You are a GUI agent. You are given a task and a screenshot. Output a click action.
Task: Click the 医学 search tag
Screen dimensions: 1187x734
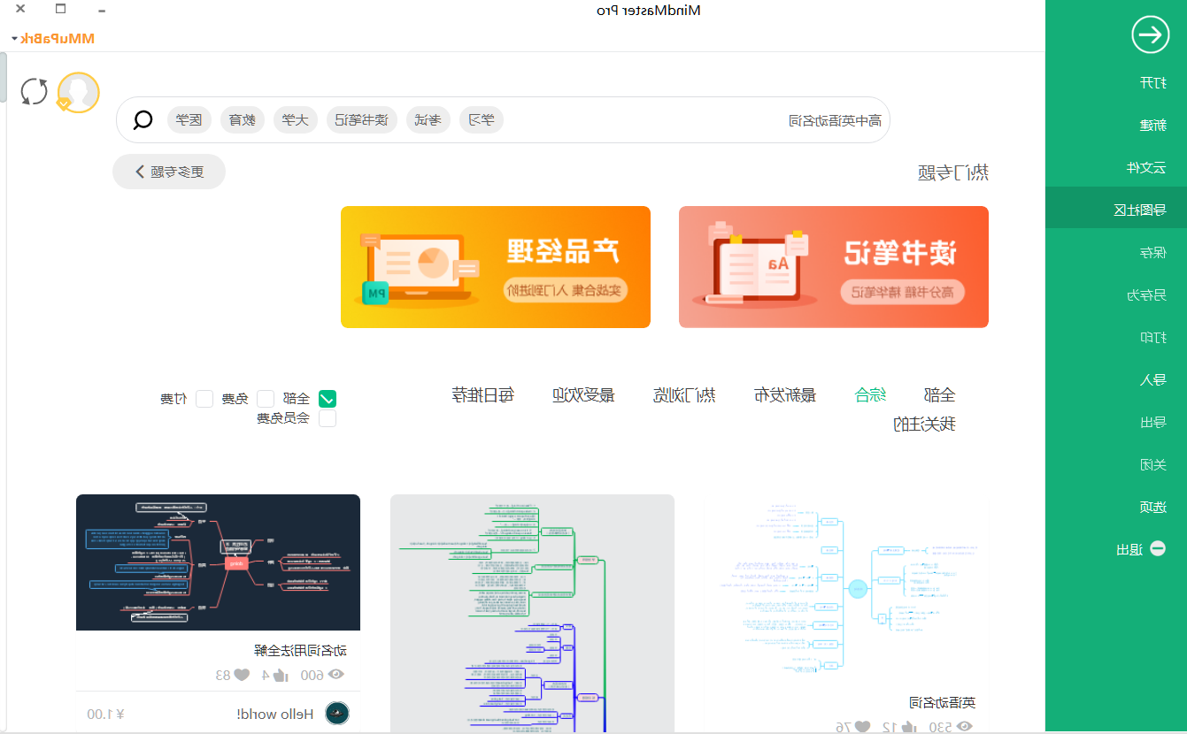click(189, 119)
